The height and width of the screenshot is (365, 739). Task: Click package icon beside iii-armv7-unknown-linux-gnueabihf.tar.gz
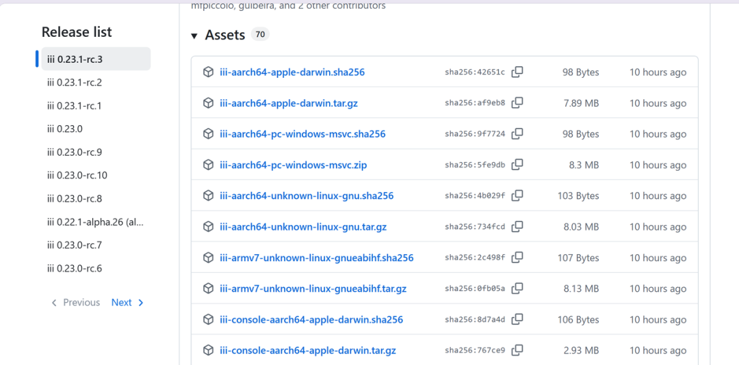(x=208, y=288)
